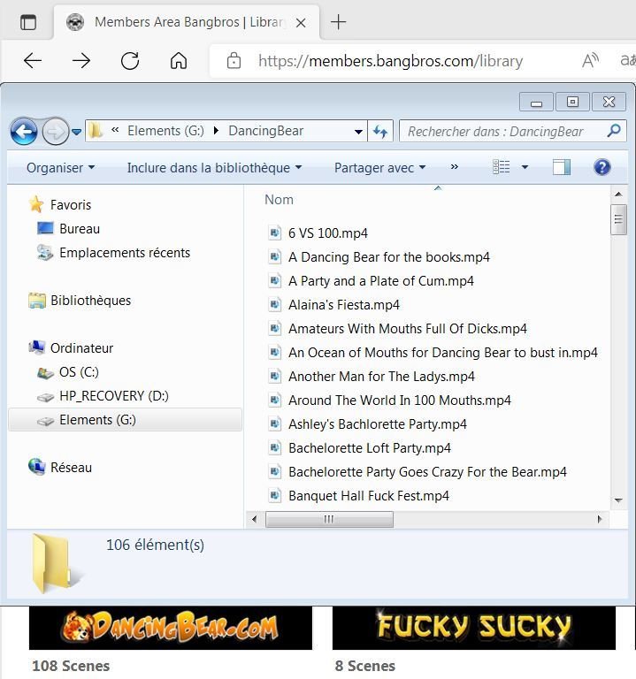Refresh the DancingBear folder view
This screenshot has height=679, width=636.
point(380,131)
